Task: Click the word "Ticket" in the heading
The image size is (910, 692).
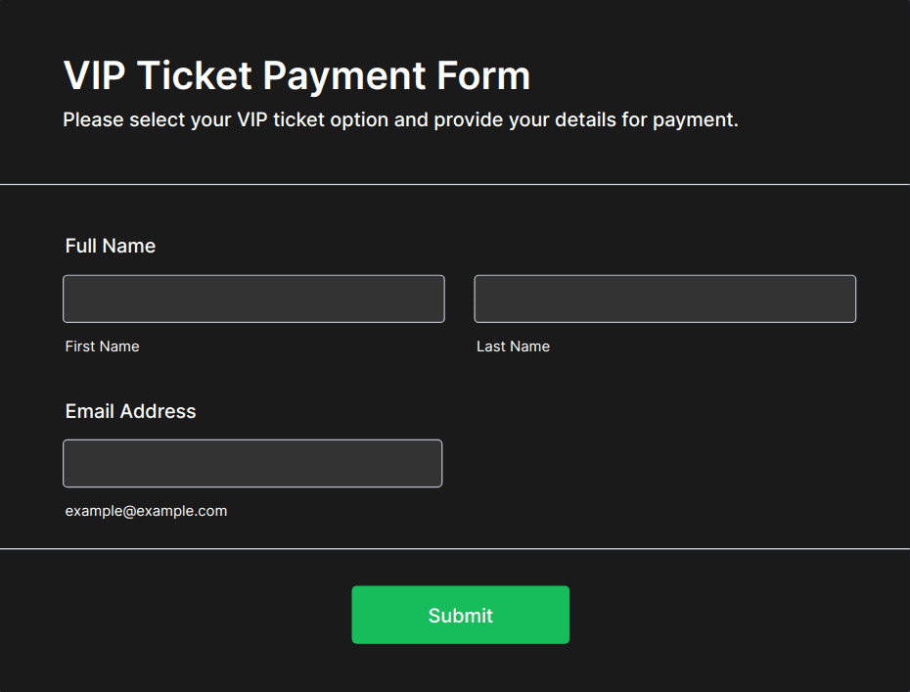Action: tap(194, 75)
